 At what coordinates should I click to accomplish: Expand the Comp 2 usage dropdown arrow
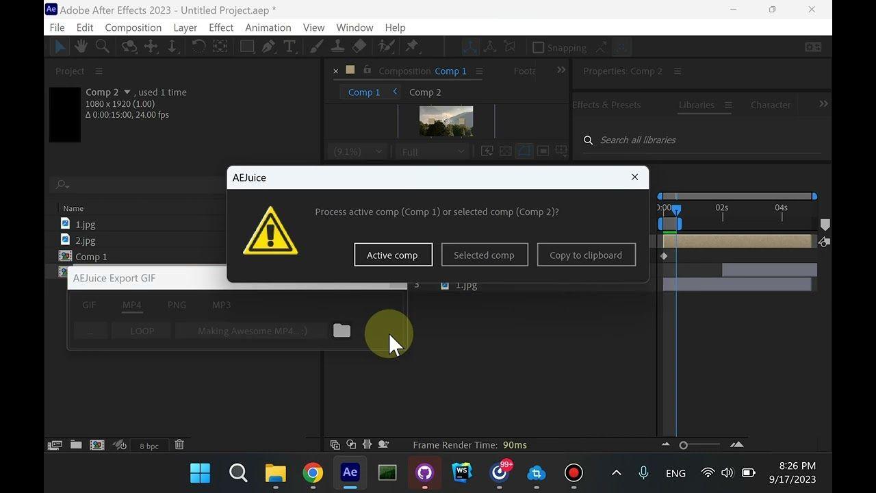(x=127, y=92)
